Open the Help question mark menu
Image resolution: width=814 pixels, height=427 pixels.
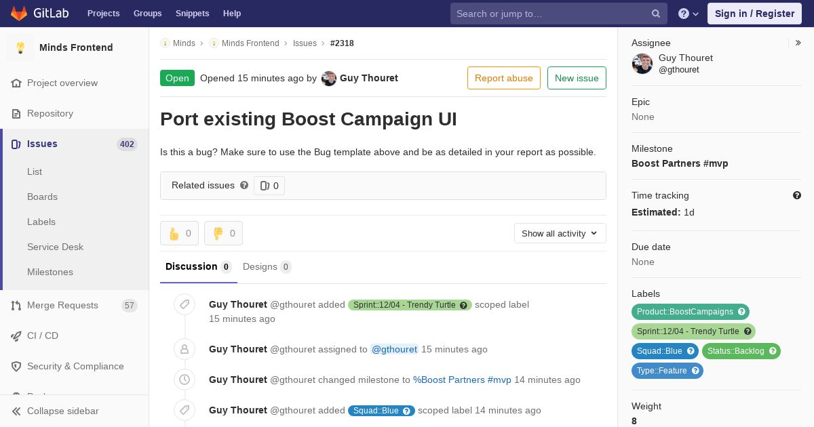click(688, 14)
